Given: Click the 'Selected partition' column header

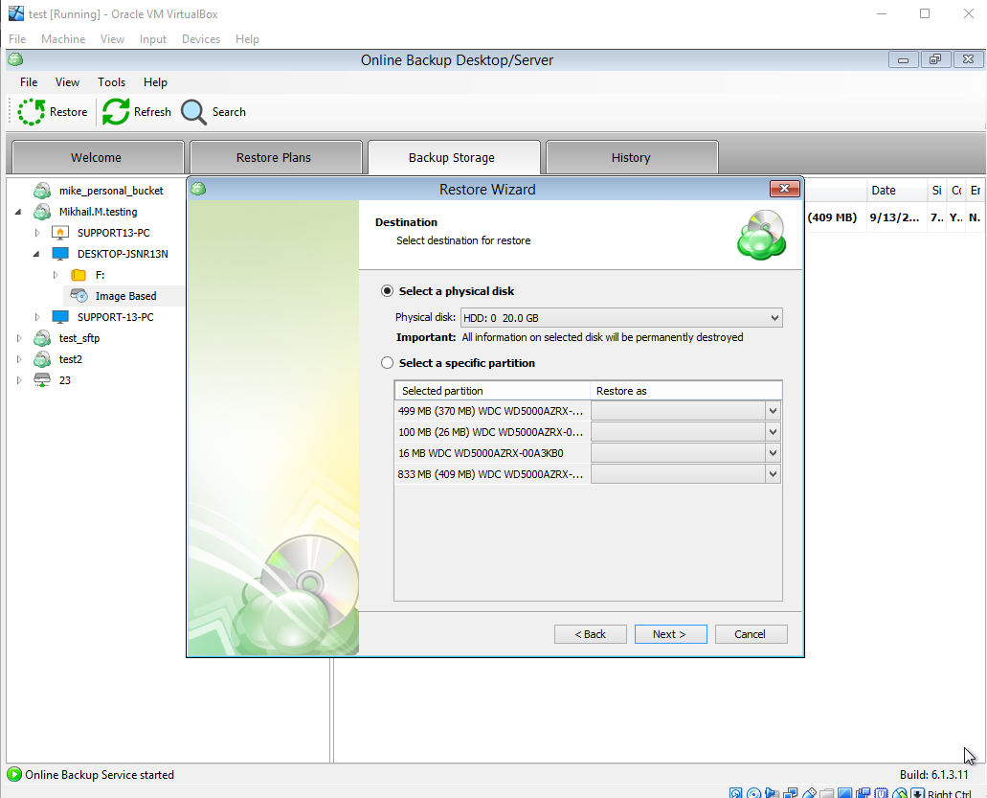Looking at the screenshot, I should pyautogui.click(x=493, y=391).
